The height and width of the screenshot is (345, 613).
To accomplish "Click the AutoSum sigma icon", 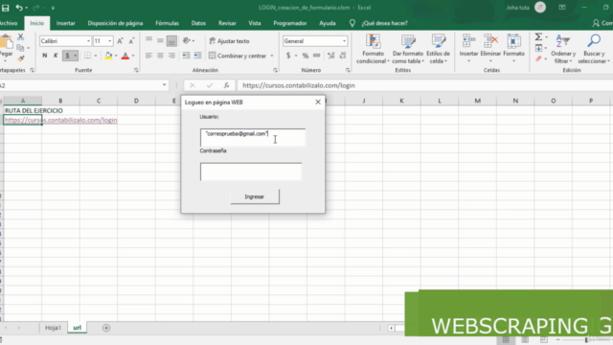I will (538, 36).
